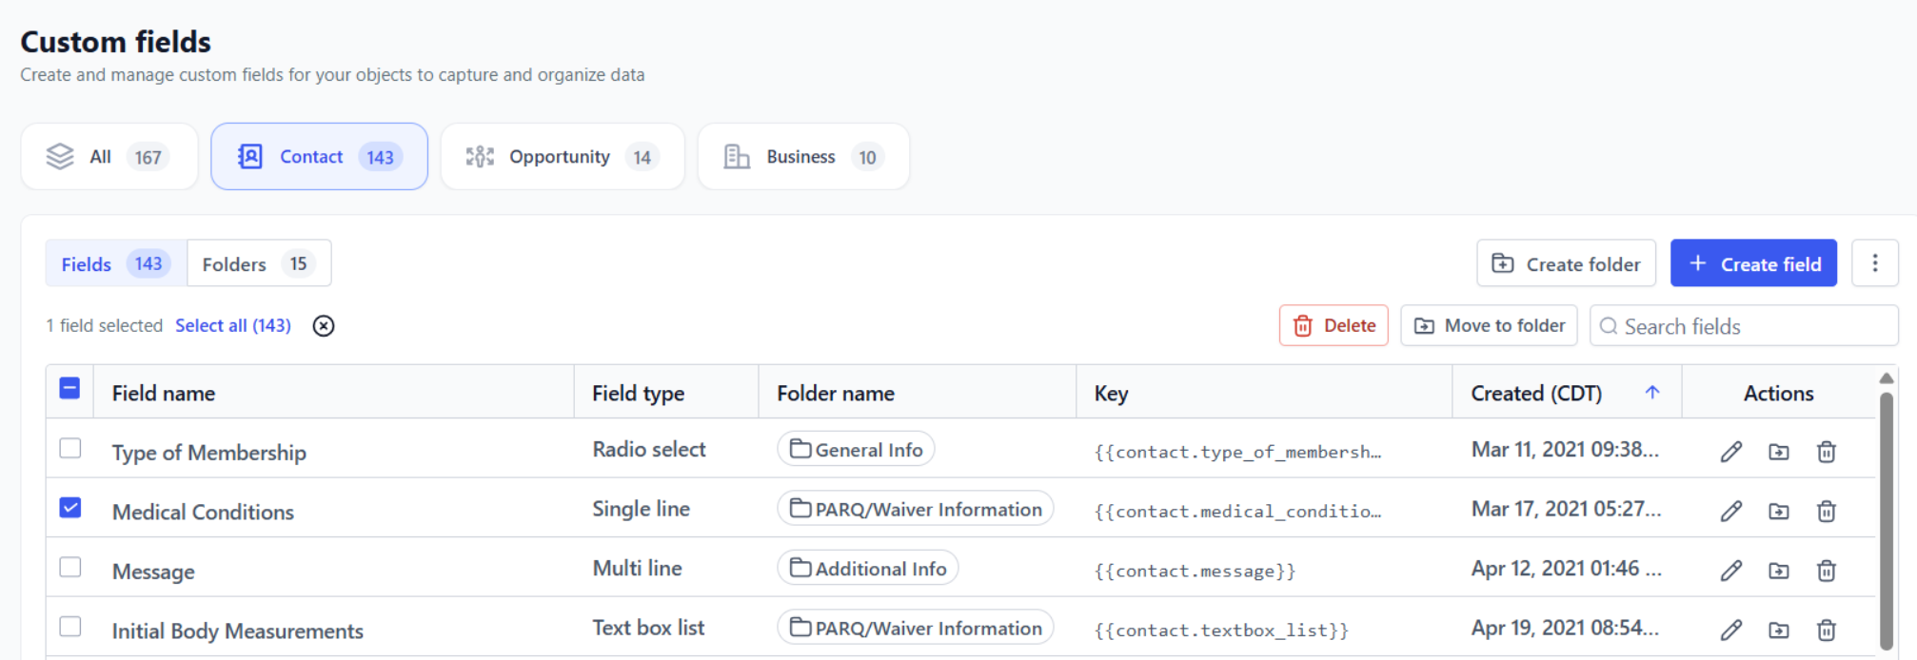Delete the Message row
This screenshot has height=660, width=1917.
pyautogui.click(x=1827, y=571)
